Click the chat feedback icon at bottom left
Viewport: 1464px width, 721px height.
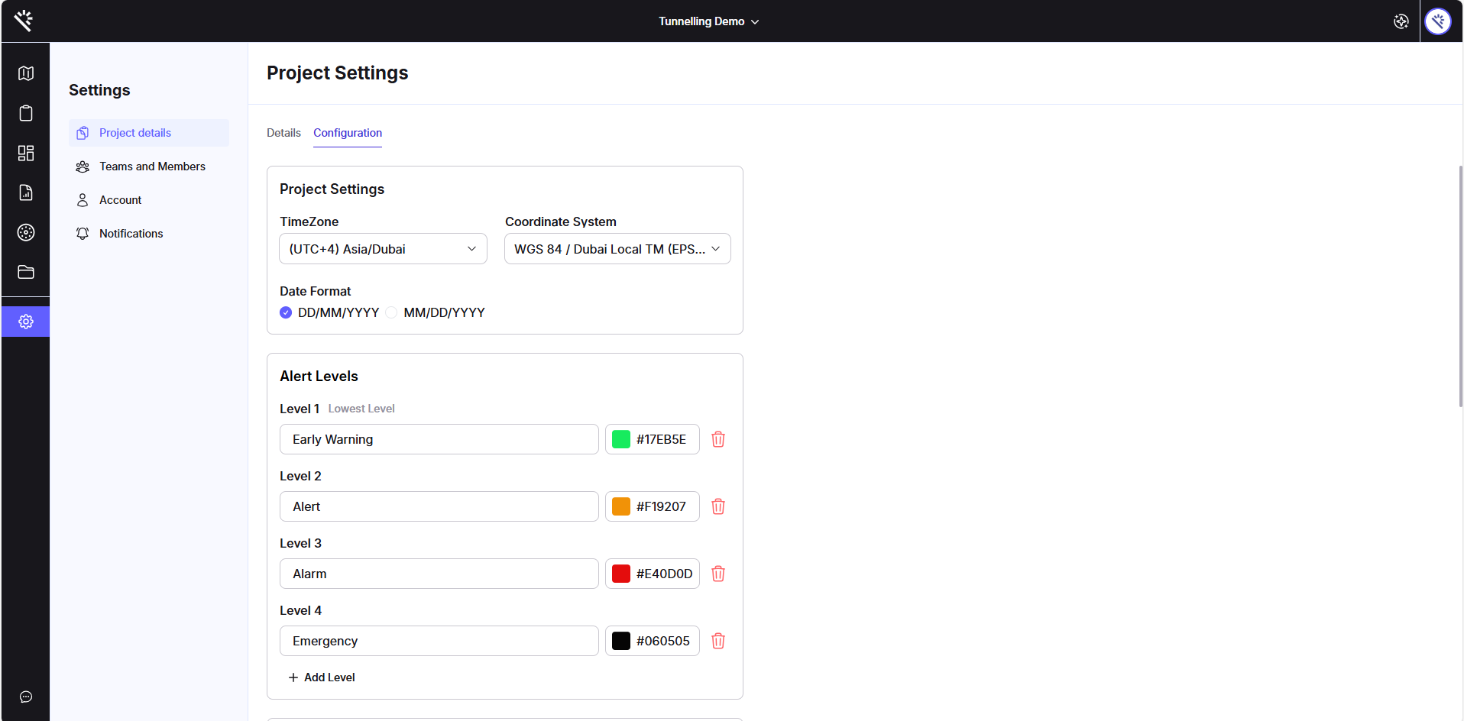point(26,697)
